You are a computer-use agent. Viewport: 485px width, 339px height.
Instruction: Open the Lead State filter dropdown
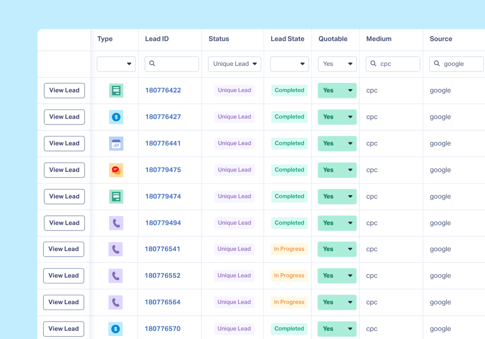[x=289, y=64]
